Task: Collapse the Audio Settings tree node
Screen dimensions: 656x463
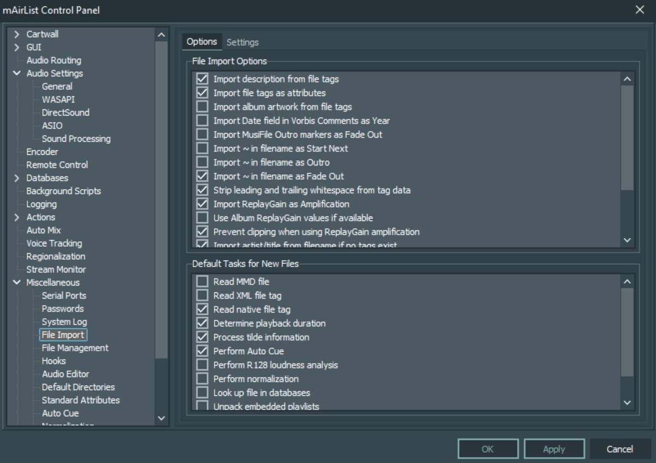Action: pyautogui.click(x=17, y=74)
